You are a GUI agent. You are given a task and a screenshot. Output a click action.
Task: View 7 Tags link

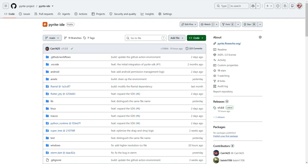[89, 38]
